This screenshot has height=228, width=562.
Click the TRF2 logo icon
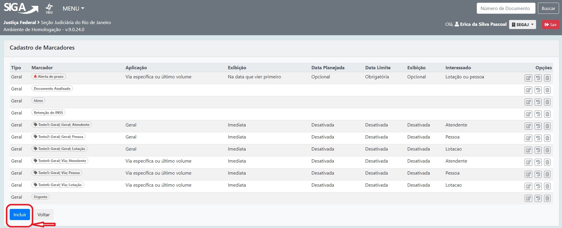(x=49, y=8)
